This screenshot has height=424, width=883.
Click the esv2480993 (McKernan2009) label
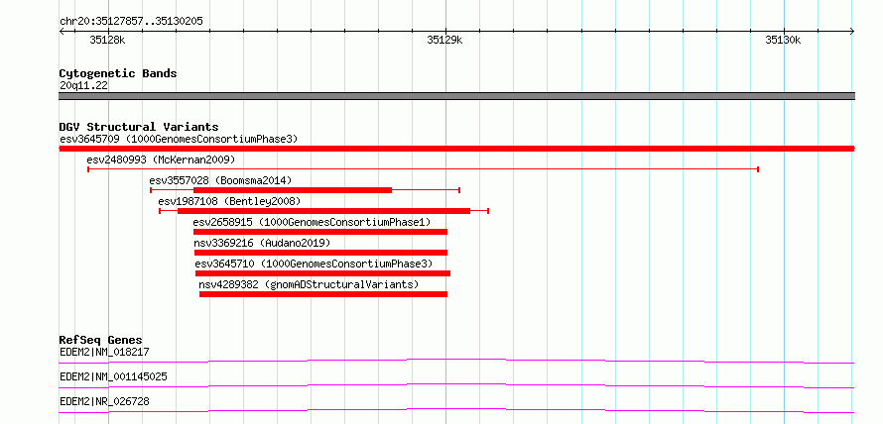[x=161, y=159]
